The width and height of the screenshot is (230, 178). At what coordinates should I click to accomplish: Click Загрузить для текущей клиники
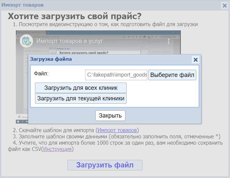(81, 98)
